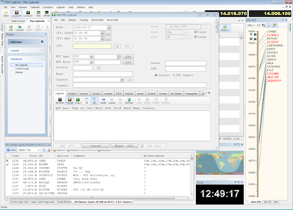Click the F2 Start time spinner
The image size is (293, 210).
click(103, 33)
